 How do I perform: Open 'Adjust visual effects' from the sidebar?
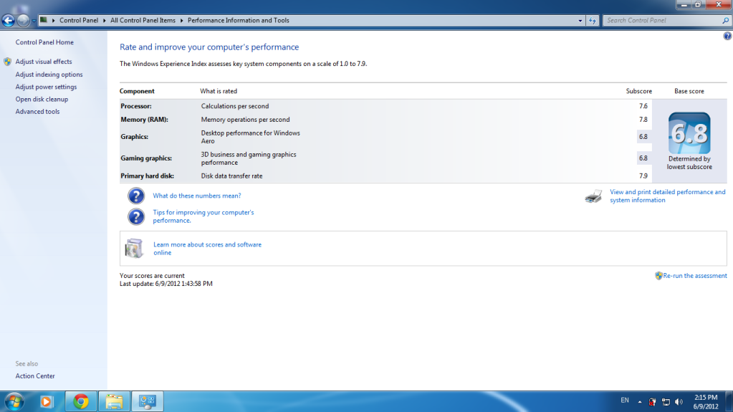click(44, 62)
